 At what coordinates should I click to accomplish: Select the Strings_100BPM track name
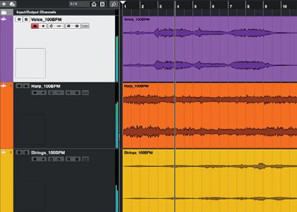tap(48, 153)
